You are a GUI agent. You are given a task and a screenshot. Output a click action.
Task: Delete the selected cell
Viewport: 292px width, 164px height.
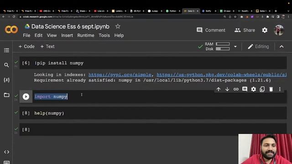[x=271, y=89]
